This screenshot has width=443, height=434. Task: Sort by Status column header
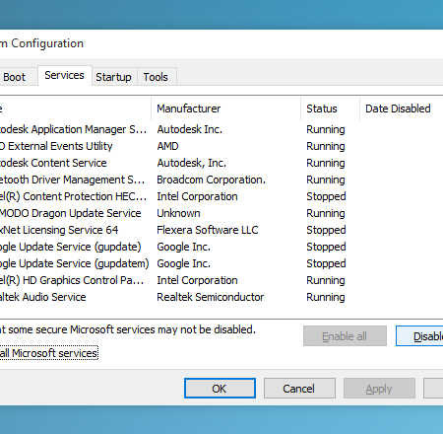click(x=330, y=108)
